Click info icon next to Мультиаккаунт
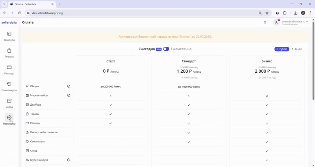The image size is (315, 167). coord(69,160)
